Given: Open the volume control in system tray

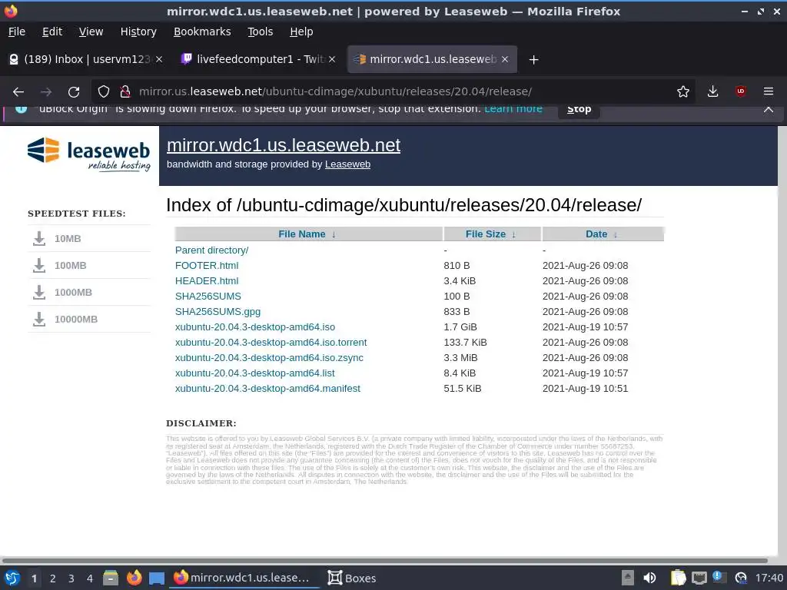Looking at the screenshot, I should click(x=649, y=578).
